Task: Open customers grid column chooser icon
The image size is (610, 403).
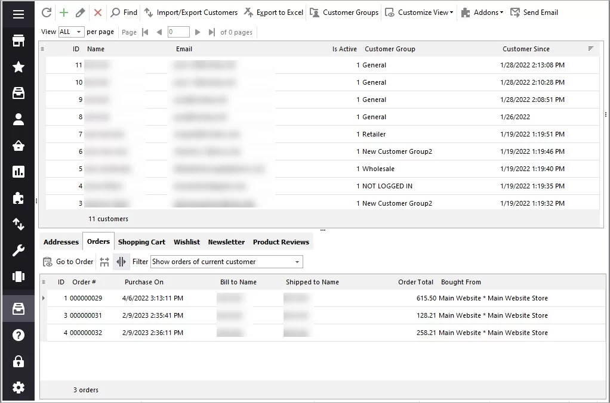Action: (x=42, y=49)
